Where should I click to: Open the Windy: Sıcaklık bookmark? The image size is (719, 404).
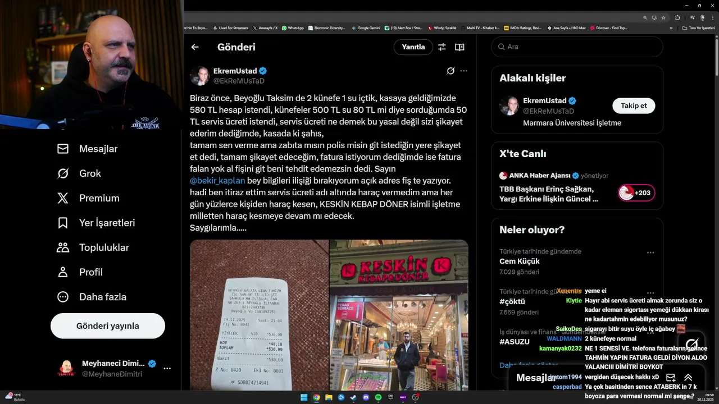click(442, 27)
